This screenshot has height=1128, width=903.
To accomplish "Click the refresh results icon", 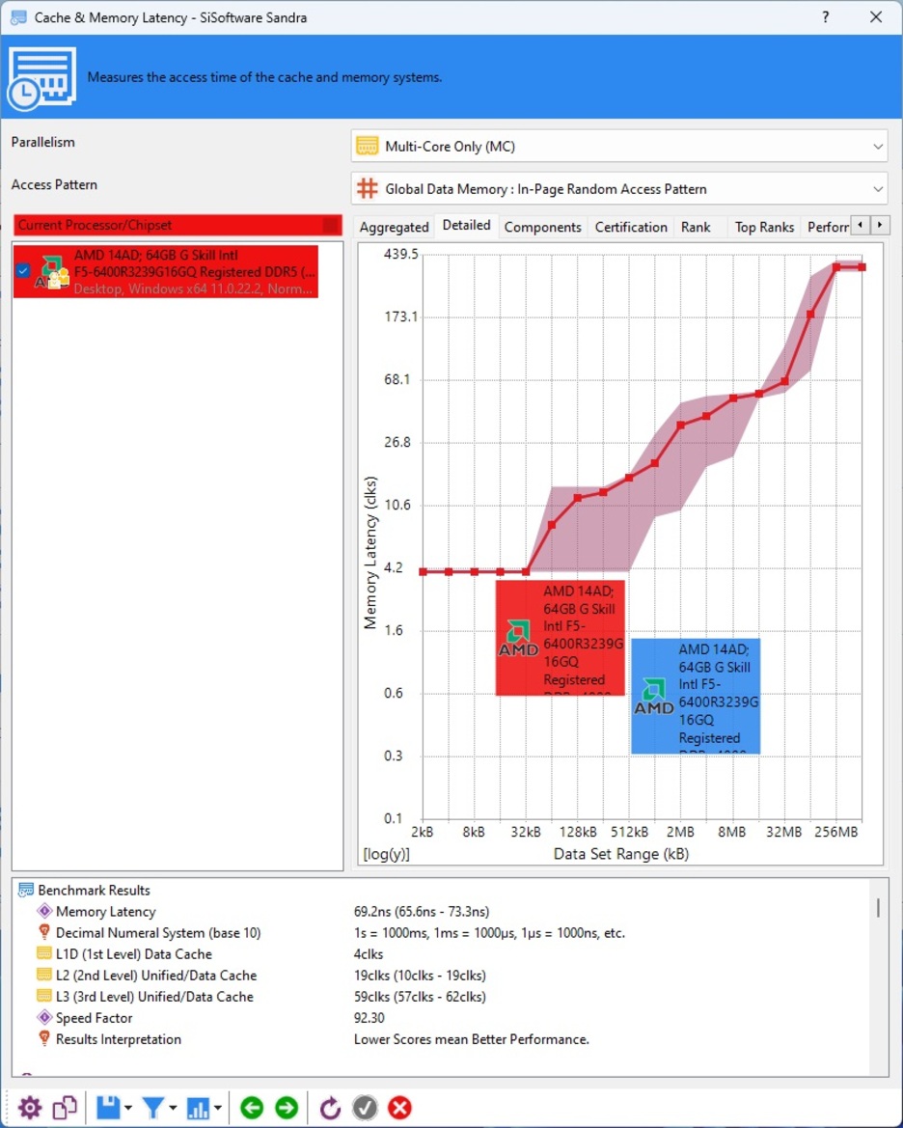I will [330, 1107].
